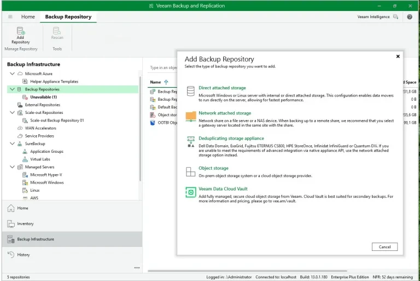Click Direct attached storage link

(x=222, y=88)
